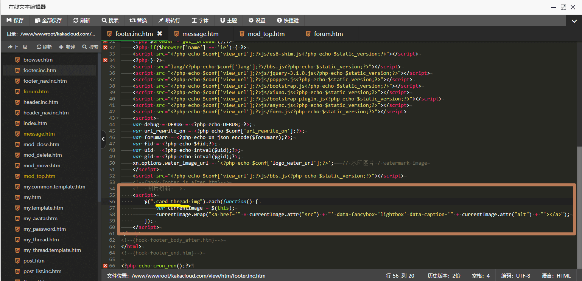Click Save All (全部保存) in toolbar
582x281 pixels.
pyautogui.click(x=48, y=20)
